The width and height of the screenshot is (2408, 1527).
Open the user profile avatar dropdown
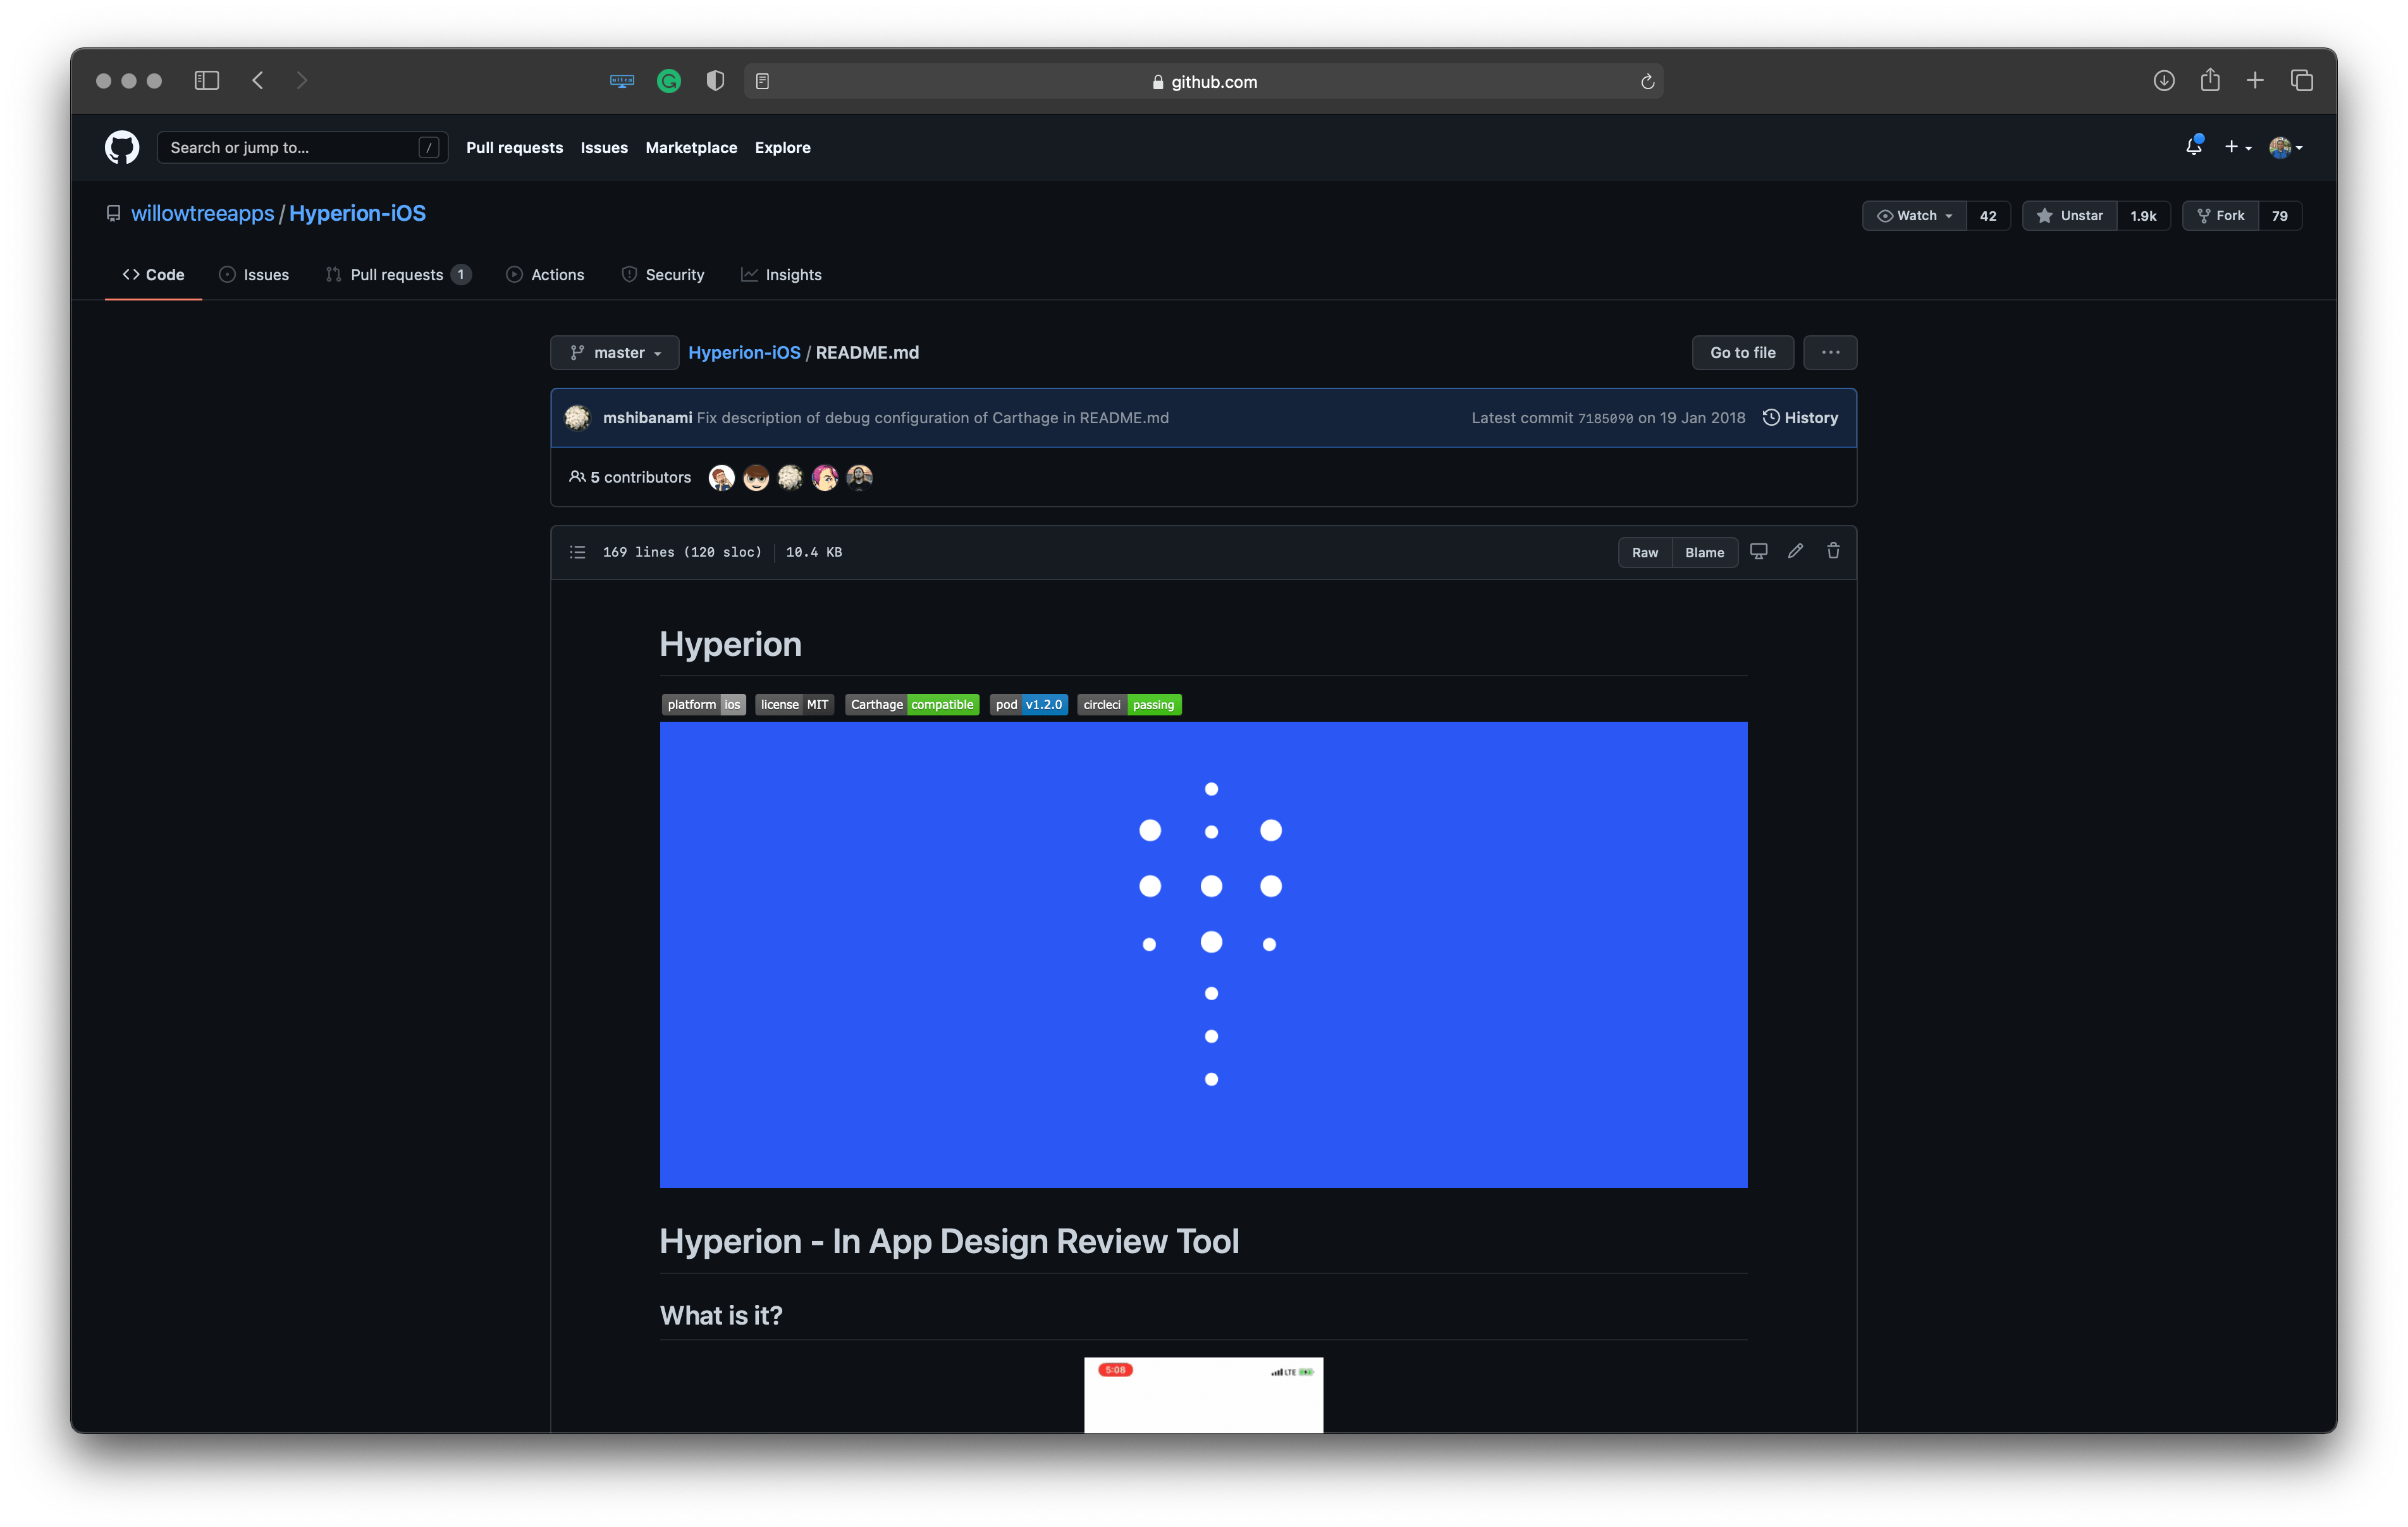click(x=2286, y=147)
